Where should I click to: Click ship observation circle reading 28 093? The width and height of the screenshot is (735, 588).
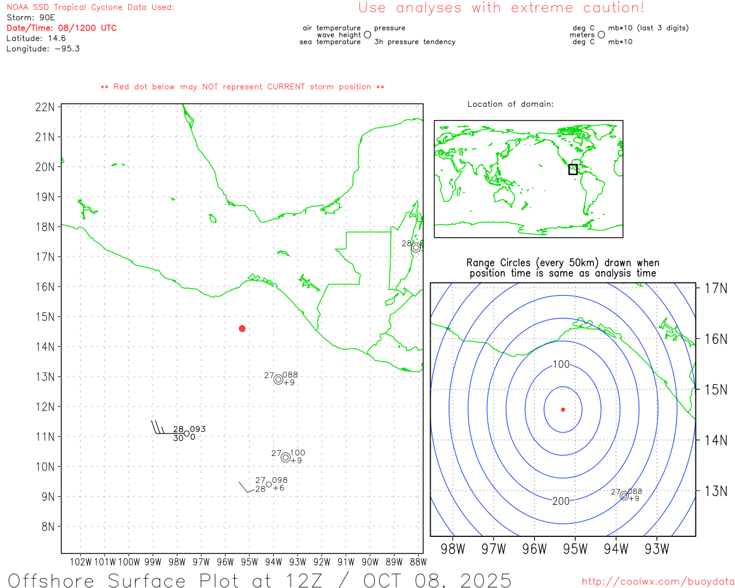pyautogui.click(x=187, y=434)
